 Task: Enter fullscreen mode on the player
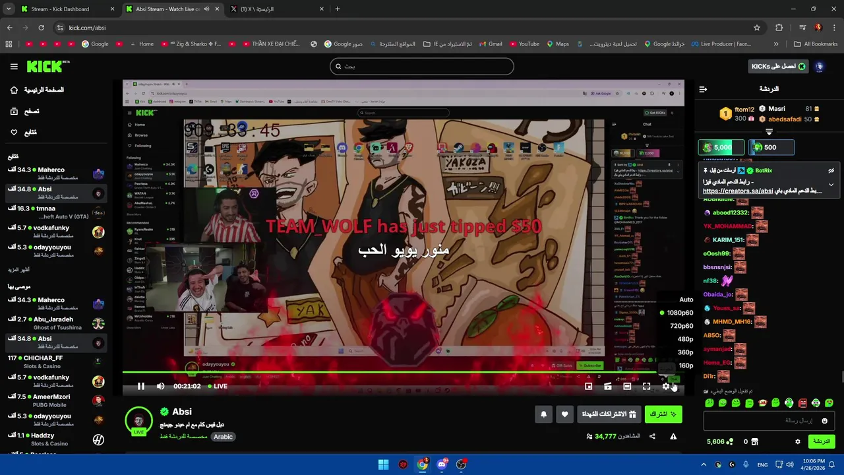pos(646,386)
